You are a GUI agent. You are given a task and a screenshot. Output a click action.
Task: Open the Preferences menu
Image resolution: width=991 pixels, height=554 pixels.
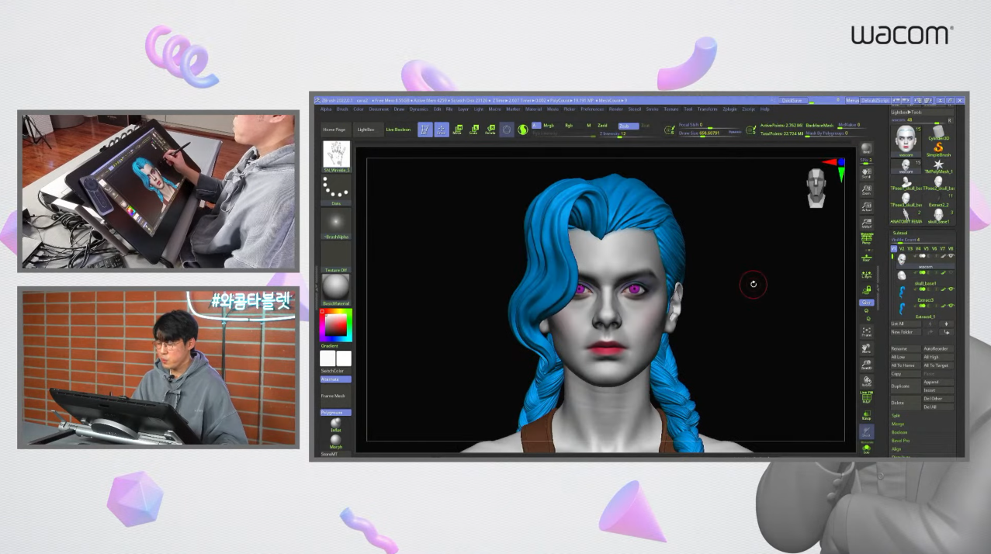[592, 109]
